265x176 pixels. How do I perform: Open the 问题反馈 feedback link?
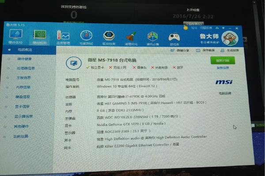point(206,28)
